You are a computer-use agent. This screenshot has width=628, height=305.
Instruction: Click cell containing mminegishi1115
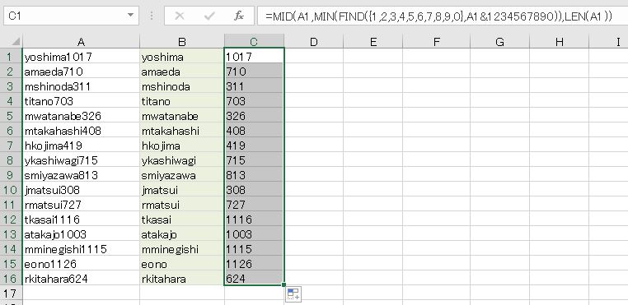coord(81,249)
